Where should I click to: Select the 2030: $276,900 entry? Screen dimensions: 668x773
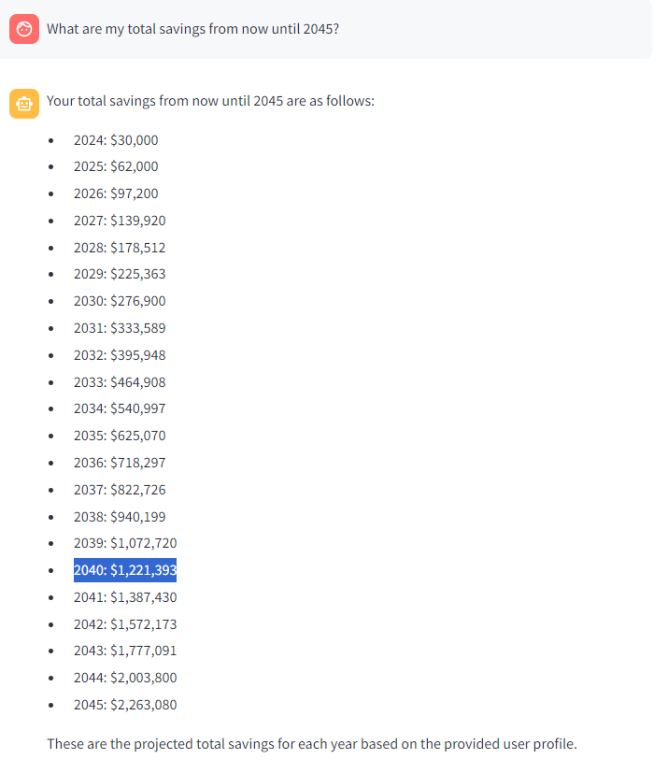[x=120, y=301]
